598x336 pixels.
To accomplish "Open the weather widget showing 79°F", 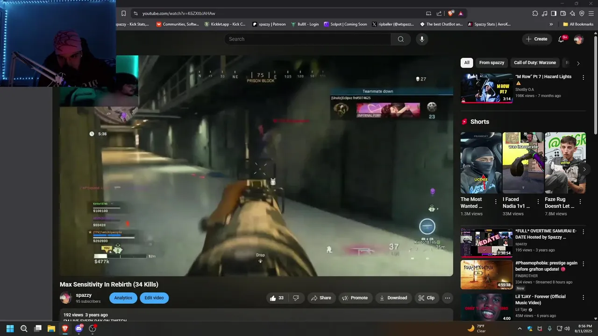I will [x=477, y=329].
